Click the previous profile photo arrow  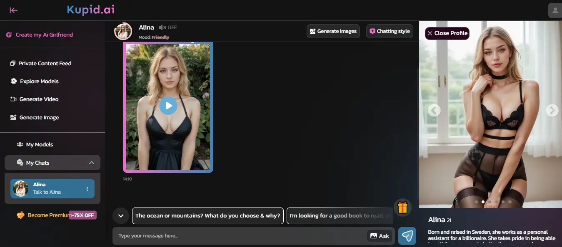tap(434, 110)
